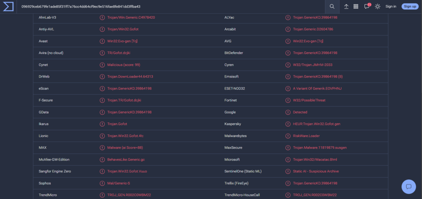Select Malicious (score: 99) text
This screenshot has width=422, height=199.
(124, 65)
